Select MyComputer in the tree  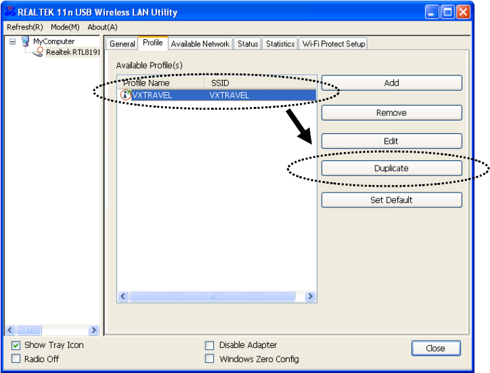53,41
